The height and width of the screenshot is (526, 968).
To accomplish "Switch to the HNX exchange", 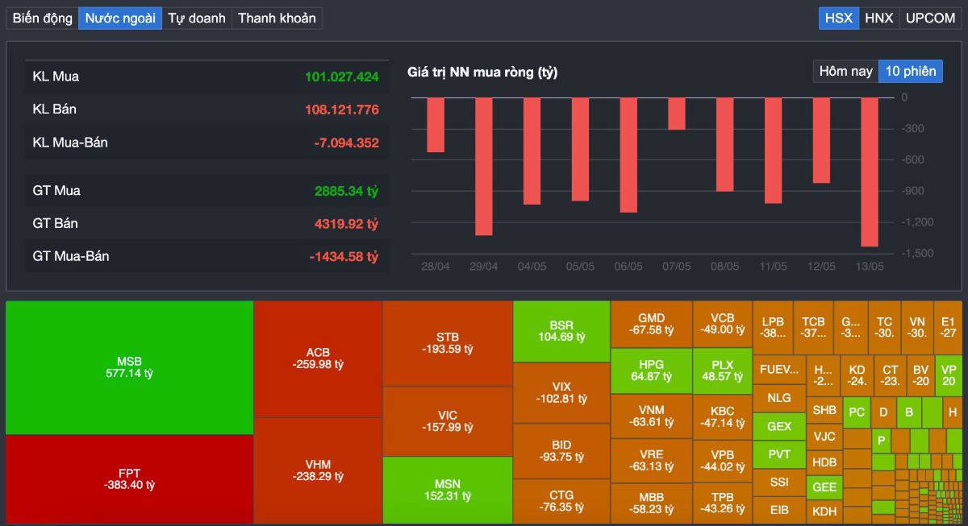I will (879, 18).
